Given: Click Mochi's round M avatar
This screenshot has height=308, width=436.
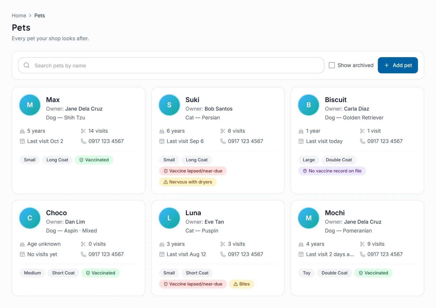Looking at the screenshot, I should [x=309, y=218].
